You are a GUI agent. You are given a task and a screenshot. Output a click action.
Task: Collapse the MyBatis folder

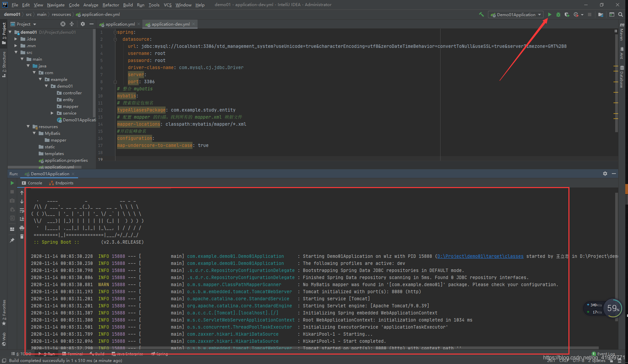click(x=34, y=133)
